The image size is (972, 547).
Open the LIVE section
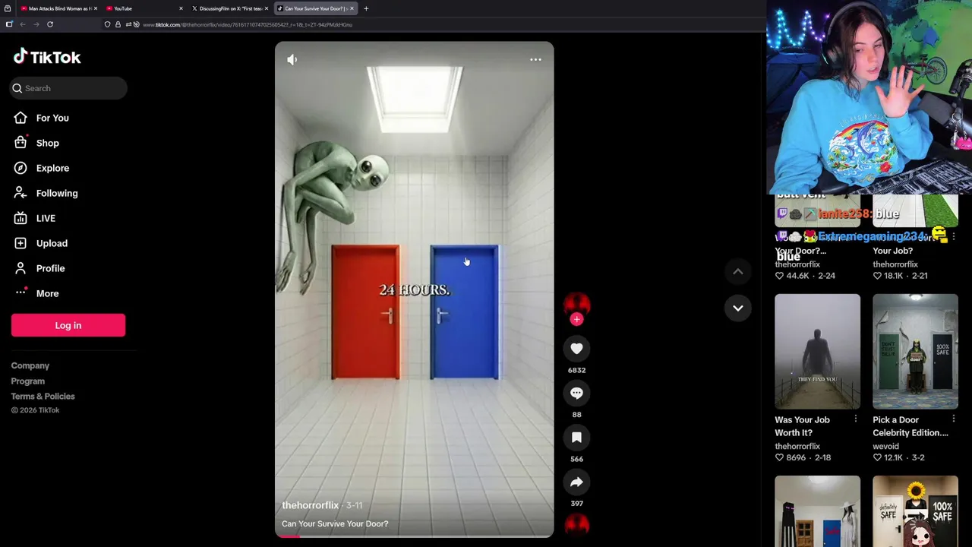tap(46, 218)
